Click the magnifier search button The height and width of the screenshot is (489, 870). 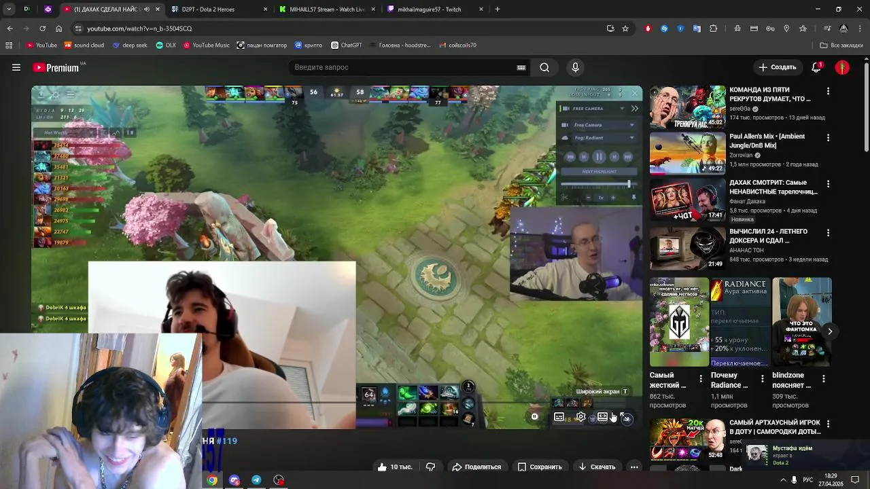click(x=544, y=67)
